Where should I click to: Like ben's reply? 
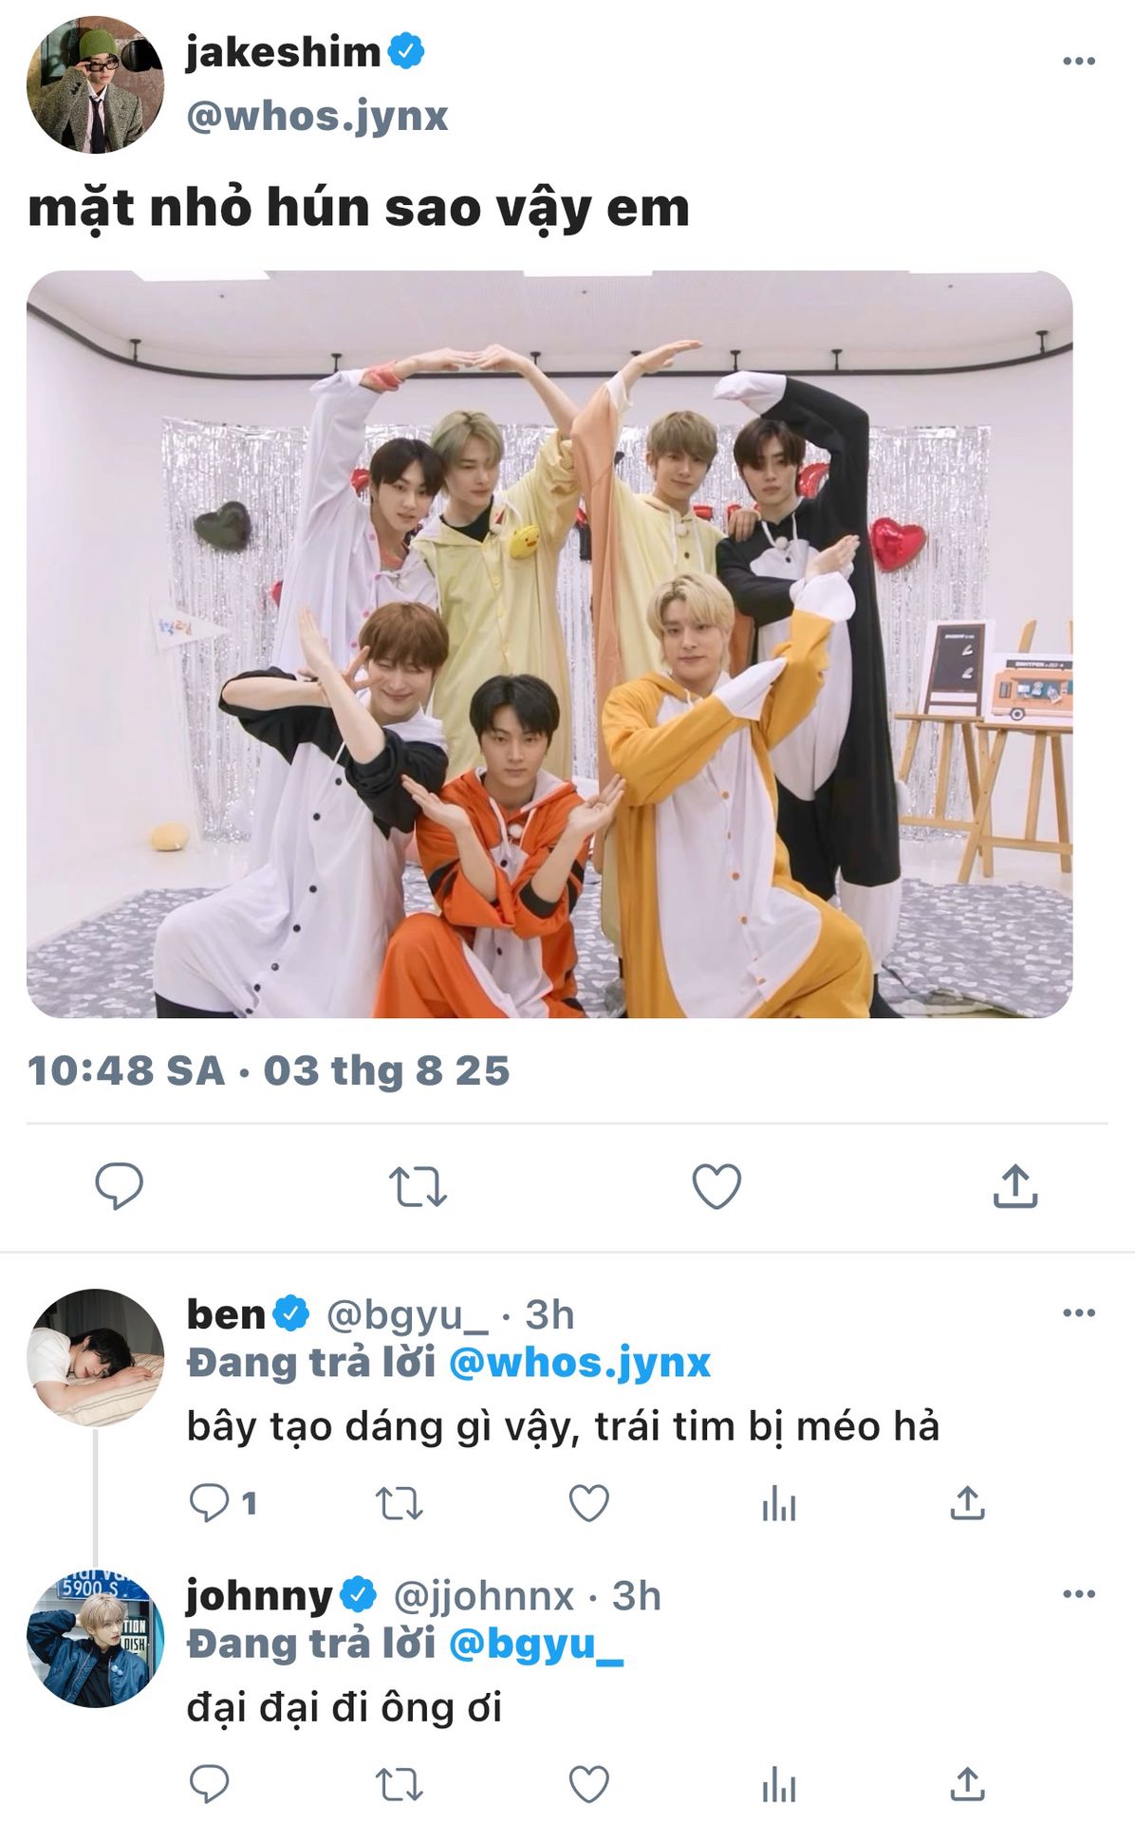pyautogui.click(x=588, y=1503)
